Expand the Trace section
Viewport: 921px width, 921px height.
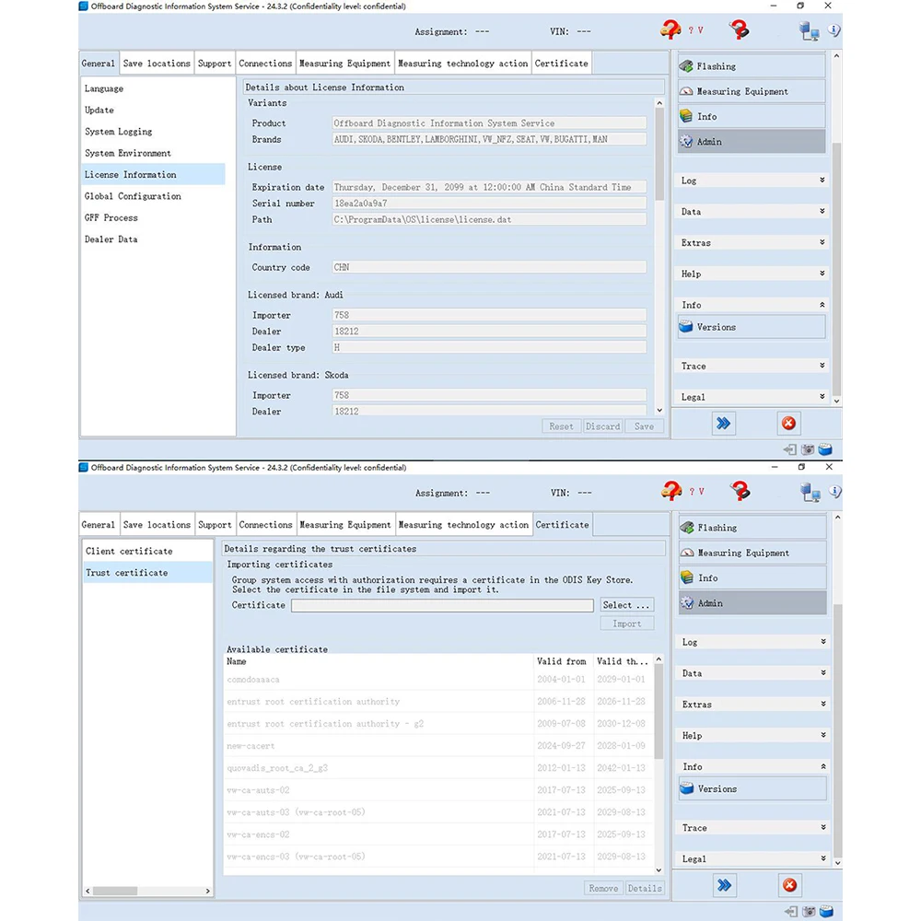click(x=752, y=366)
